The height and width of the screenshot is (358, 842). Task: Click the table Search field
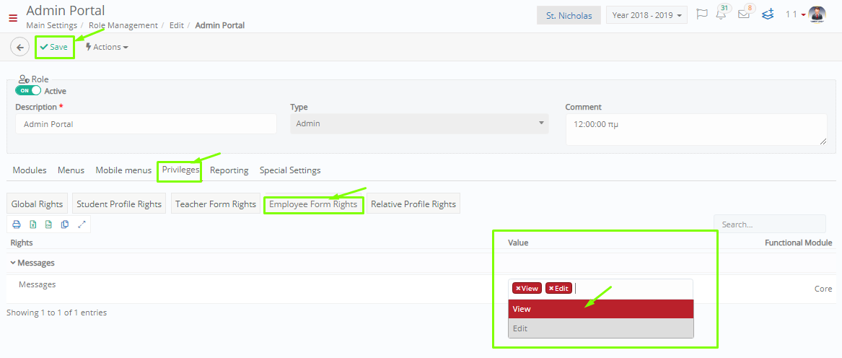(x=770, y=224)
